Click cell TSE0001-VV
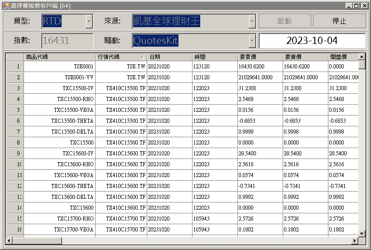This screenshot has width=371, height=250. tap(59, 77)
